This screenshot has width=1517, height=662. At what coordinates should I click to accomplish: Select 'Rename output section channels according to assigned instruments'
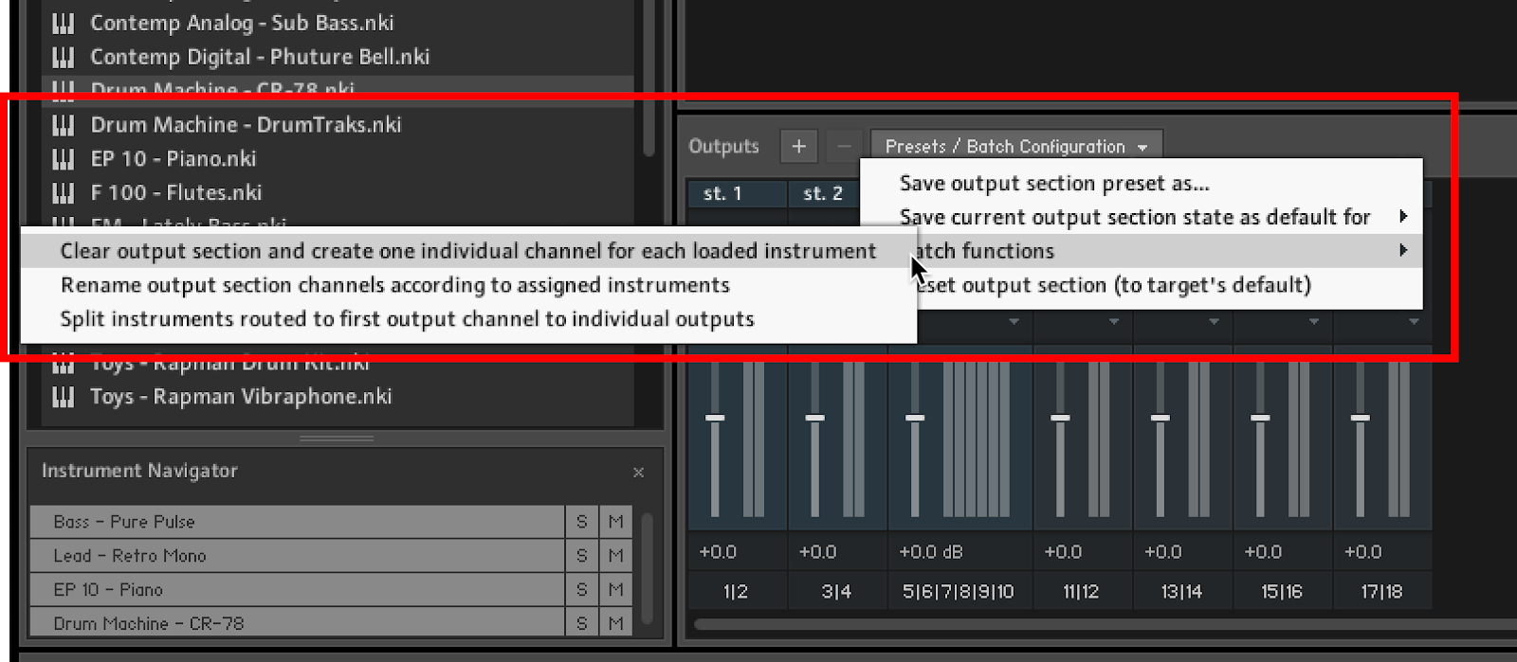click(394, 285)
